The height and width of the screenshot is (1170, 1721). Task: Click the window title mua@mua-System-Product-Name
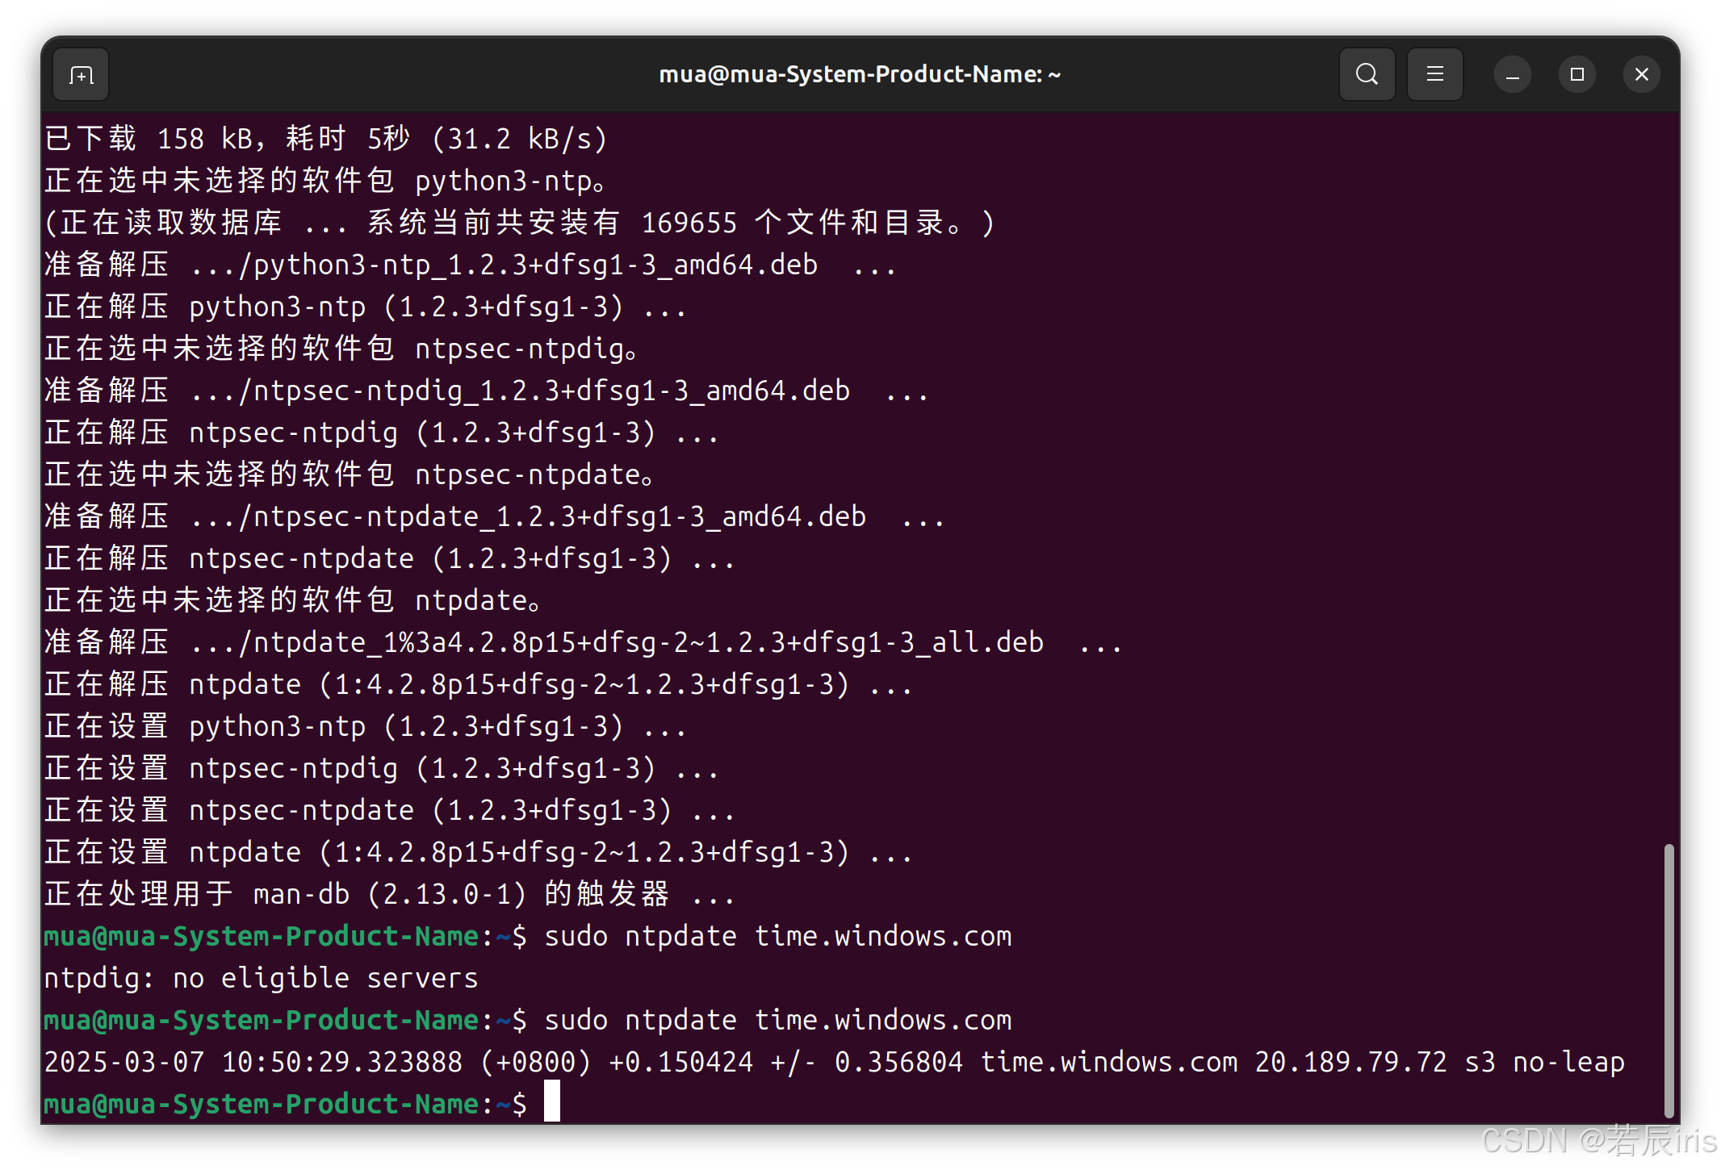[859, 75]
